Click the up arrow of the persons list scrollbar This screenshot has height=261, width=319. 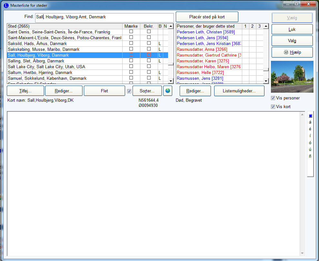(266, 26)
